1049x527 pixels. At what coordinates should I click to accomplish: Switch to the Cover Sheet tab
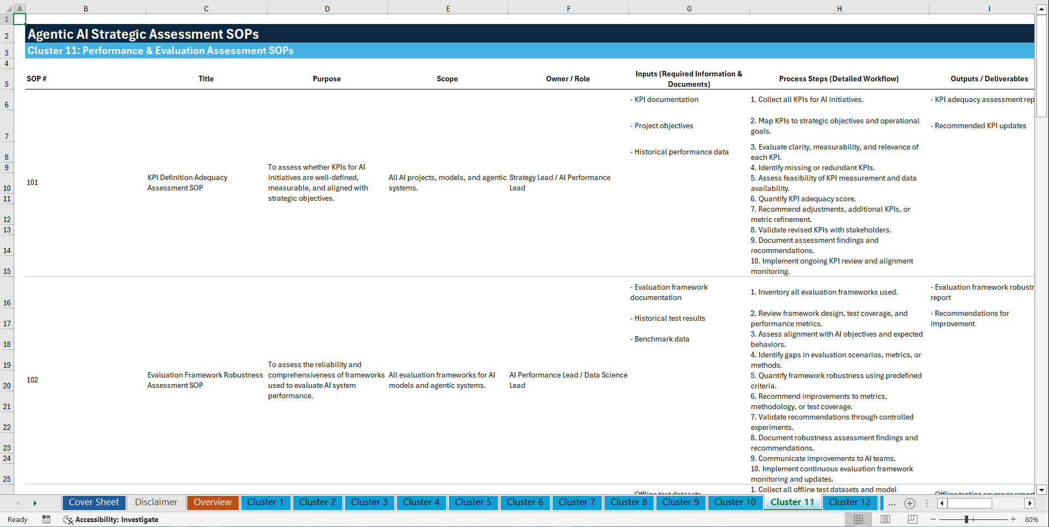[93, 502]
